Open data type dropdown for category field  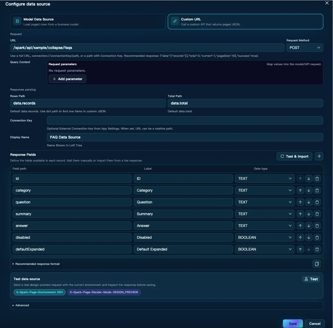[265, 190]
